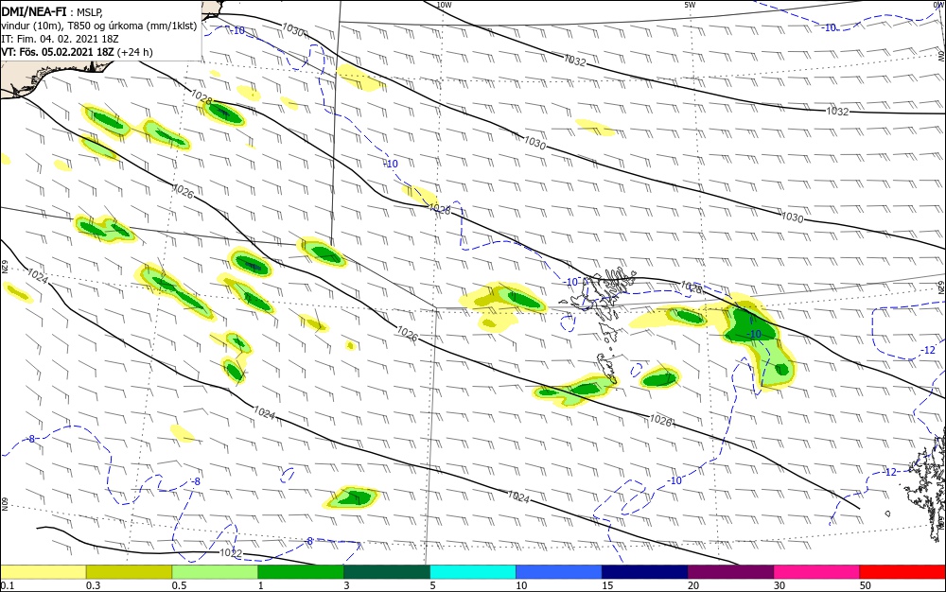
Task: Click the "30" legend value
Action: pyautogui.click(x=780, y=585)
